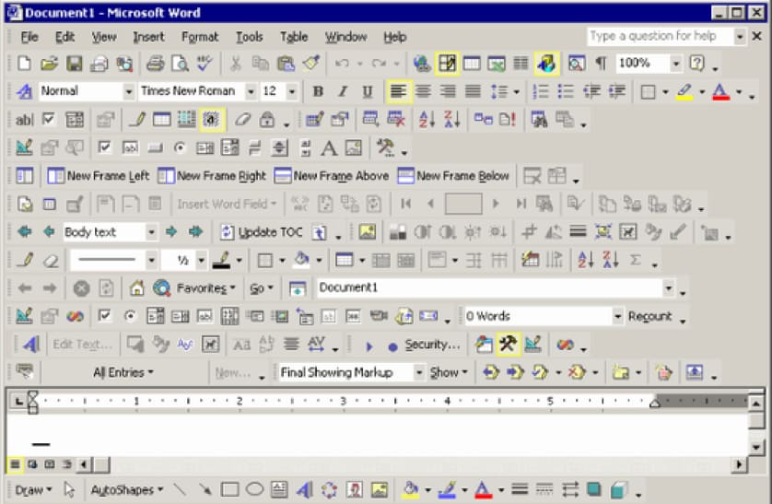Select the Rectangle shape tool
The width and height of the screenshot is (772, 504).
[x=229, y=490]
